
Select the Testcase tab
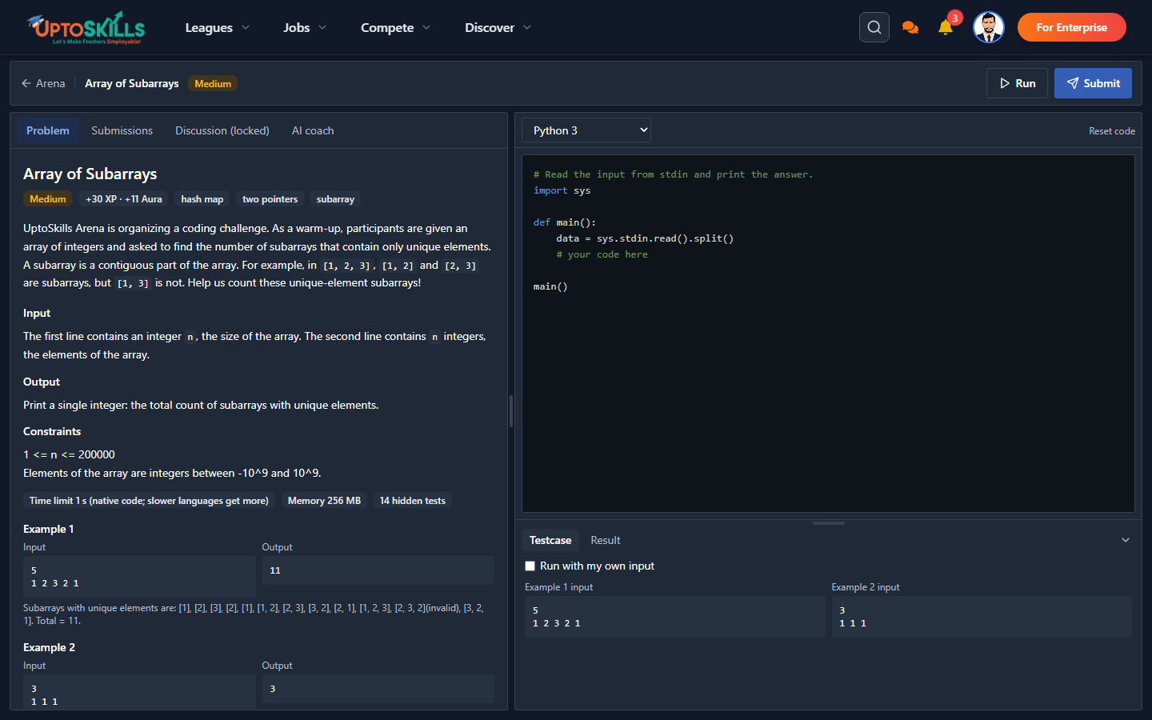(550, 540)
